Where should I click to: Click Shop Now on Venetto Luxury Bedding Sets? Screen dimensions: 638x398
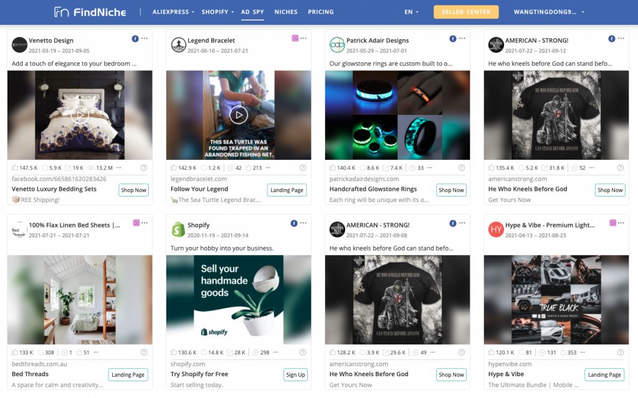(x=133, y=190)
